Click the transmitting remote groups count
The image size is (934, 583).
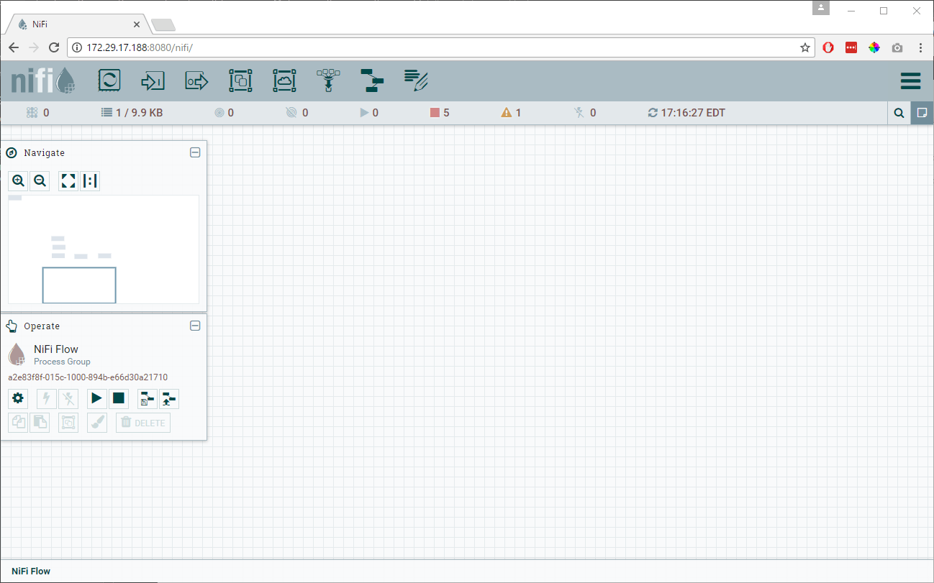(224, 113)
